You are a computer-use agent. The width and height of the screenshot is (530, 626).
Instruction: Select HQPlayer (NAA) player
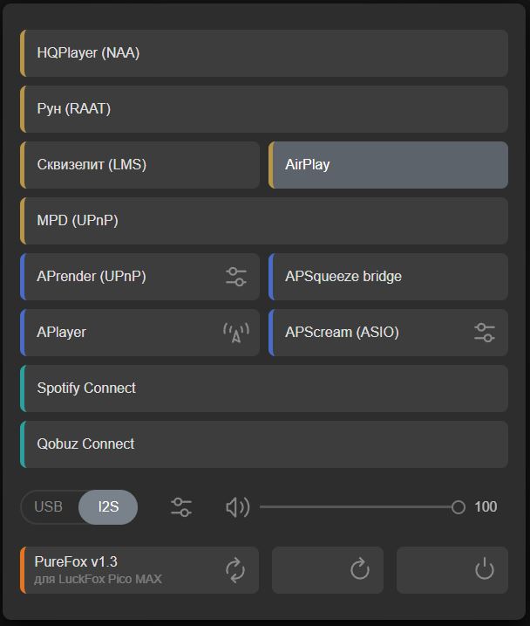tap(263, 53)
